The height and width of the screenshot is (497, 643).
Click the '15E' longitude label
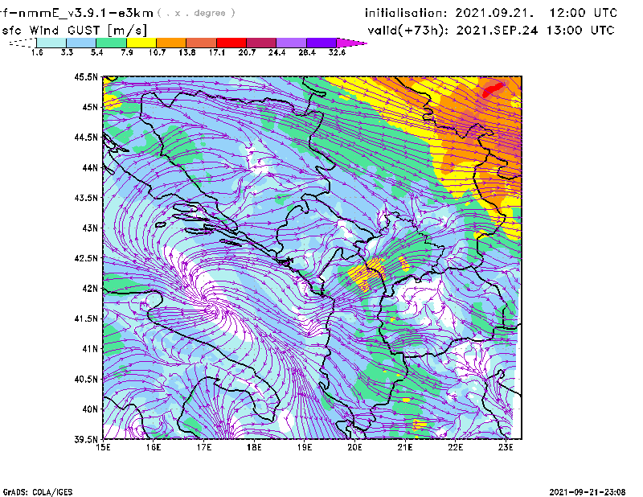tap(104, 447)
